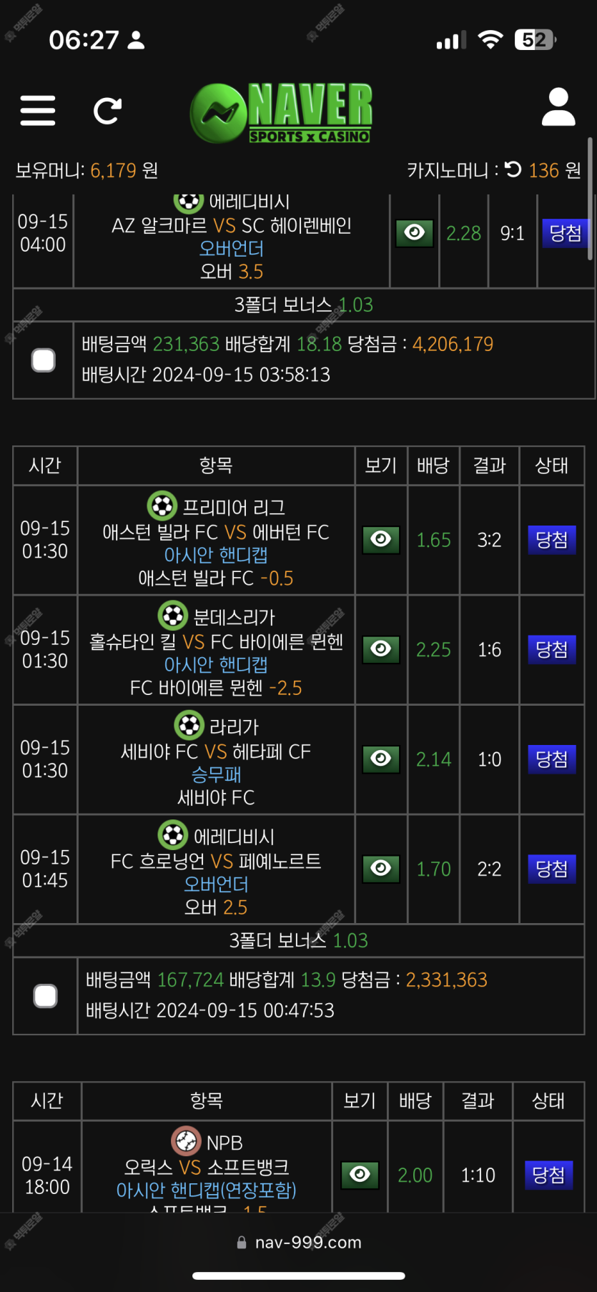Tap 당첨 status for NPB game

(x=549, y=1175)
